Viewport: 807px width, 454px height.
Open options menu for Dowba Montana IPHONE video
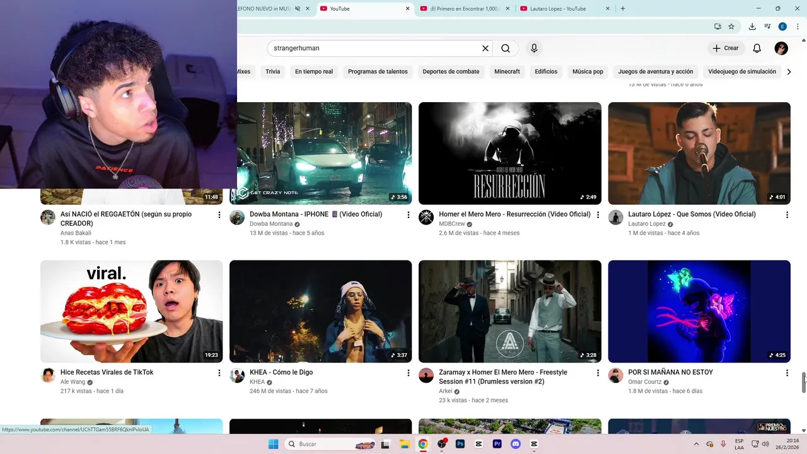coord(408,215)
